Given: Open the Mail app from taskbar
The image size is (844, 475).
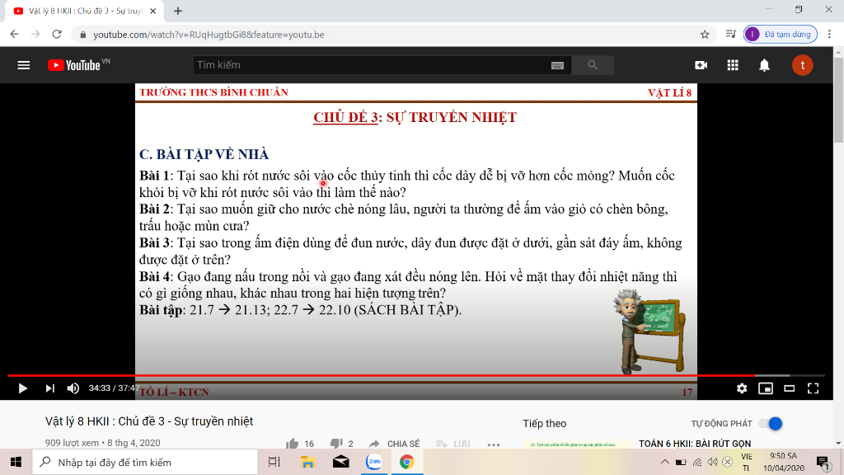Looking at the screenshot, I should click(340, 462).
